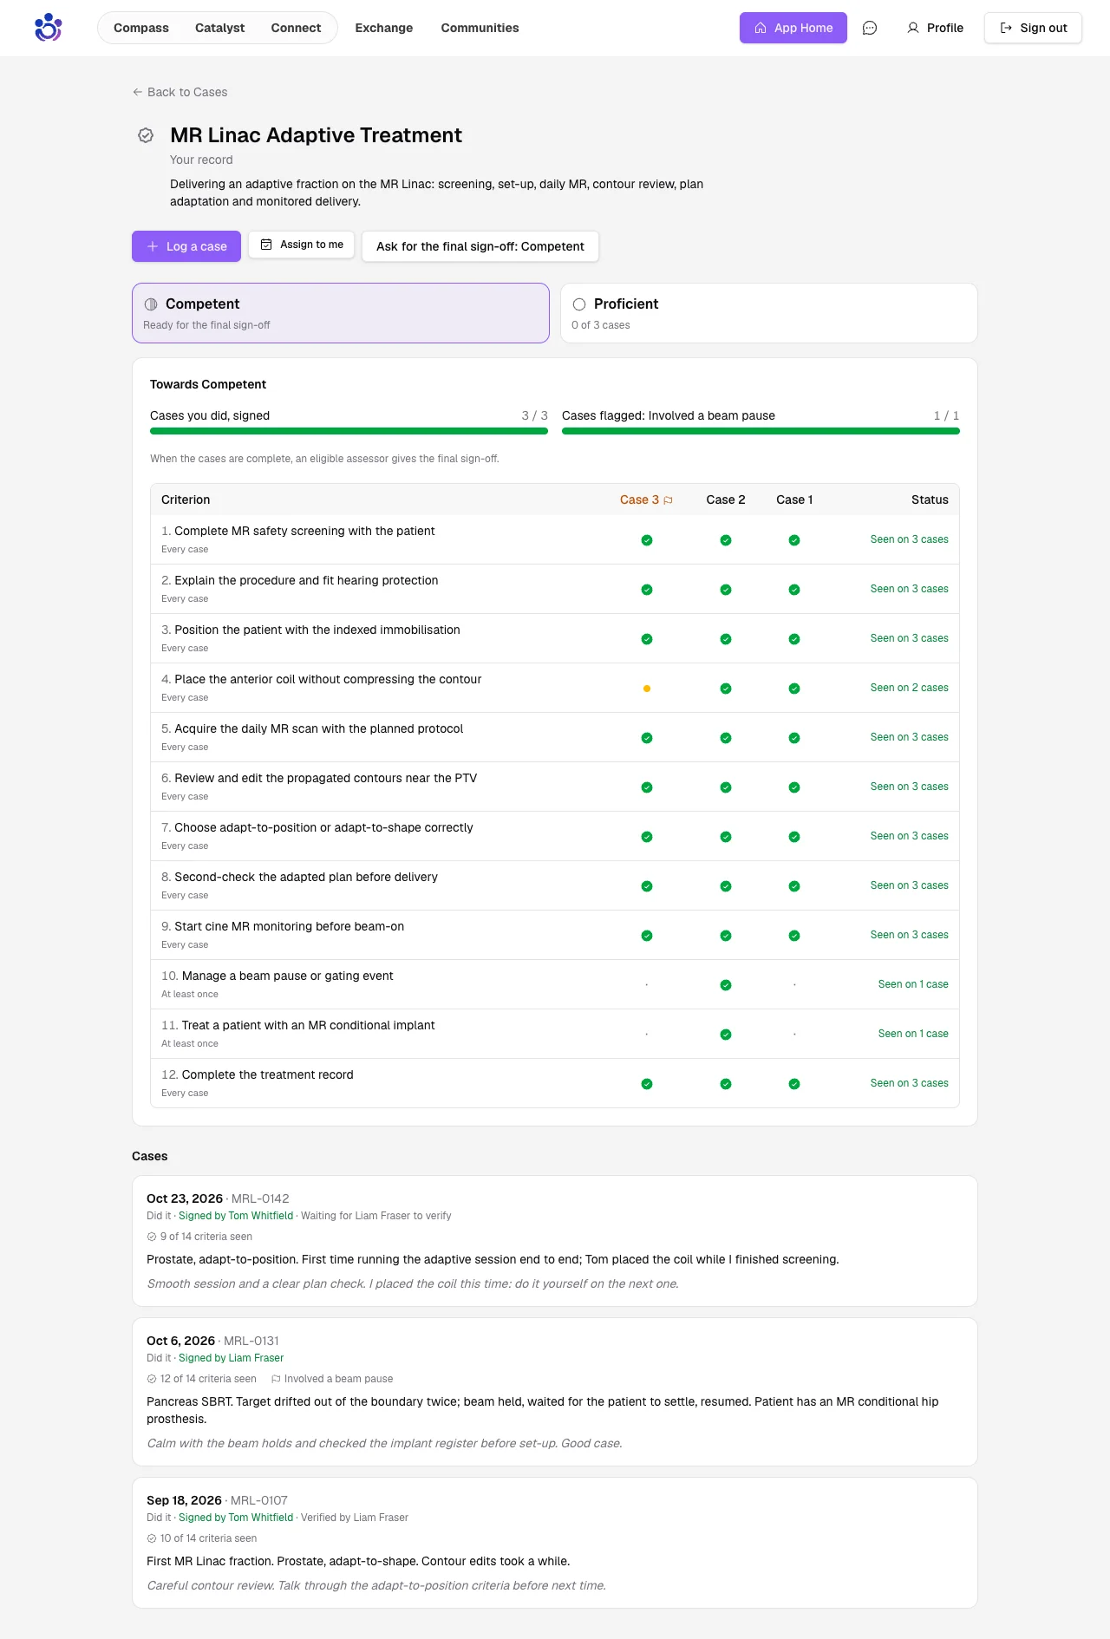Image resolution: width=1110 pixels, height=1639 pixels.
Task: Click Case 1 checkmark for daily MR scan
Action: tap(794, 738)
